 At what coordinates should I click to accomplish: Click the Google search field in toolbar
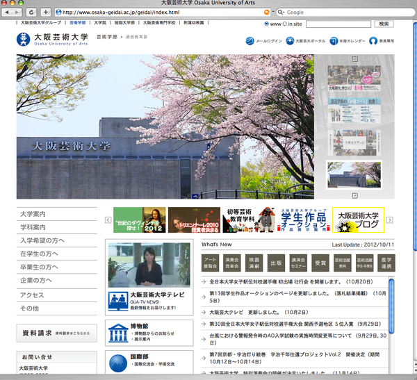click(x=346, y=13)
